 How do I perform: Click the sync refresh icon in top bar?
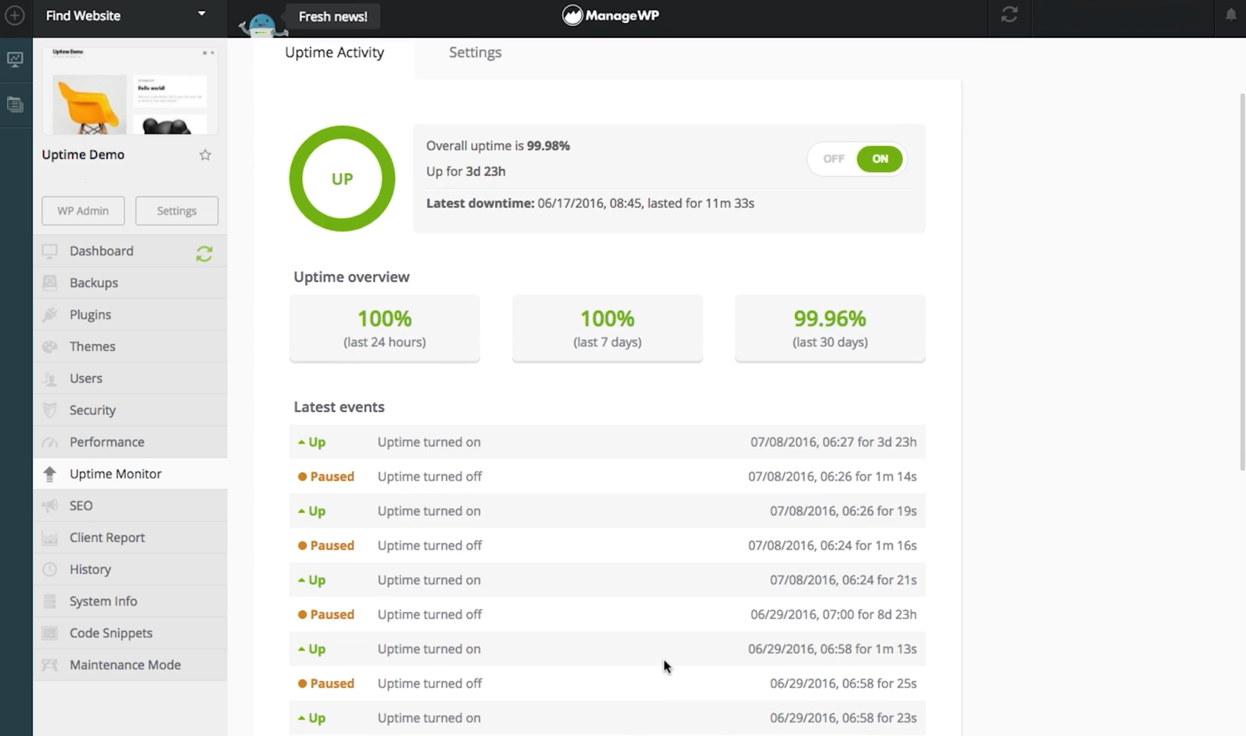[x=1009, y=15]
